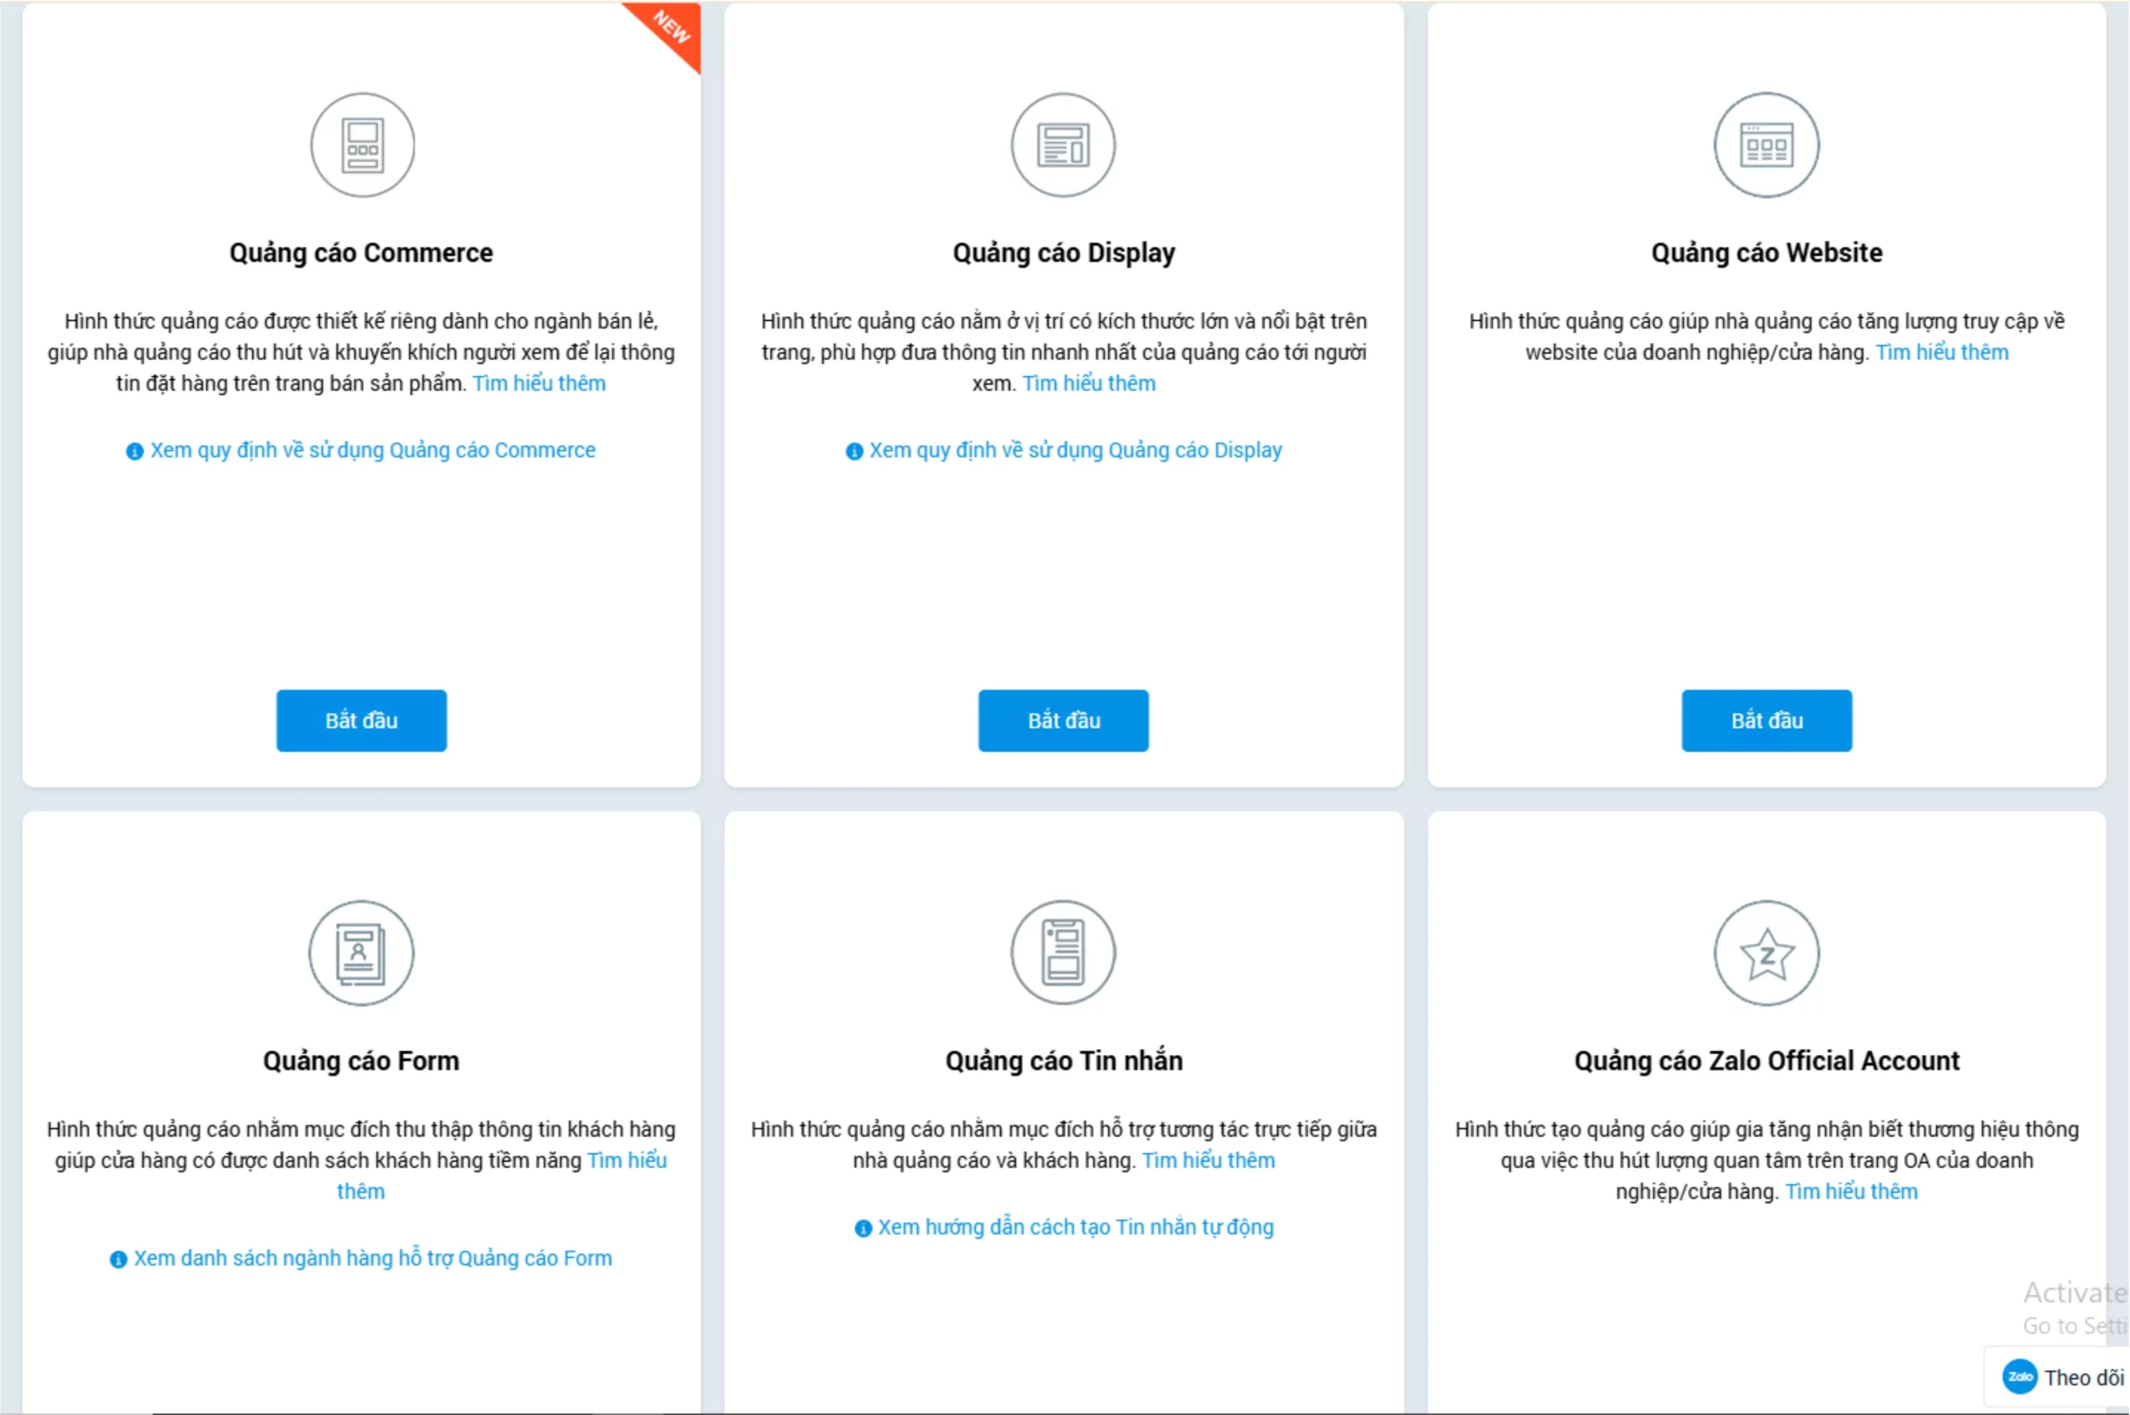Start Quảng cáo Website with Bắt đầu
2130x1415 pixels.
click(1766, 720)
